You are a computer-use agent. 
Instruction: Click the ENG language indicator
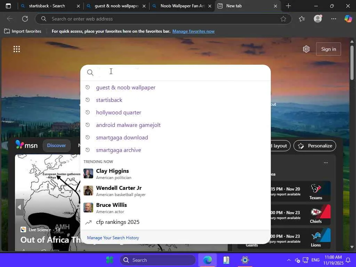pyautogui.click(x=315, y=260)
